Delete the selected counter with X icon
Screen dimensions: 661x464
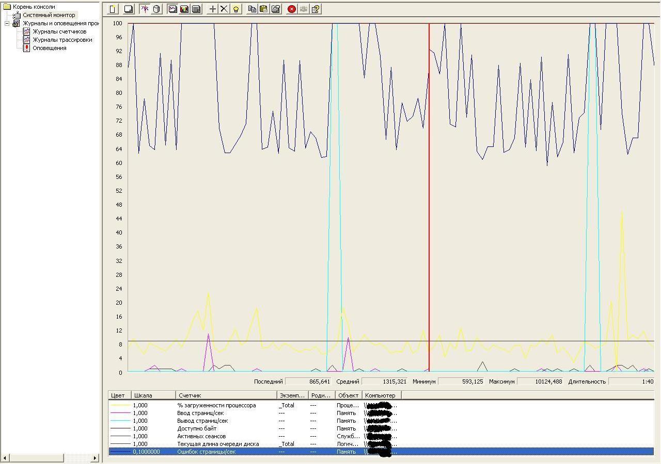tap(224, 9)
